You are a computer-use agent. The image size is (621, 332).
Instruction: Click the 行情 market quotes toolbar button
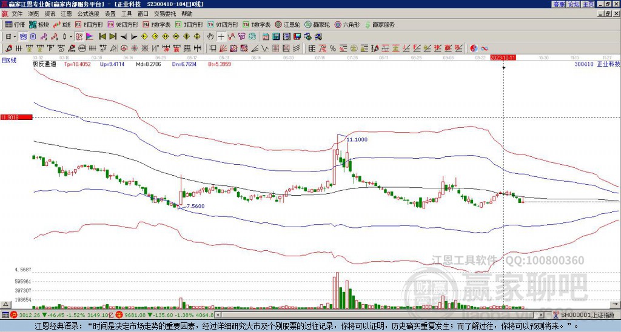click(x=15, y=24)
